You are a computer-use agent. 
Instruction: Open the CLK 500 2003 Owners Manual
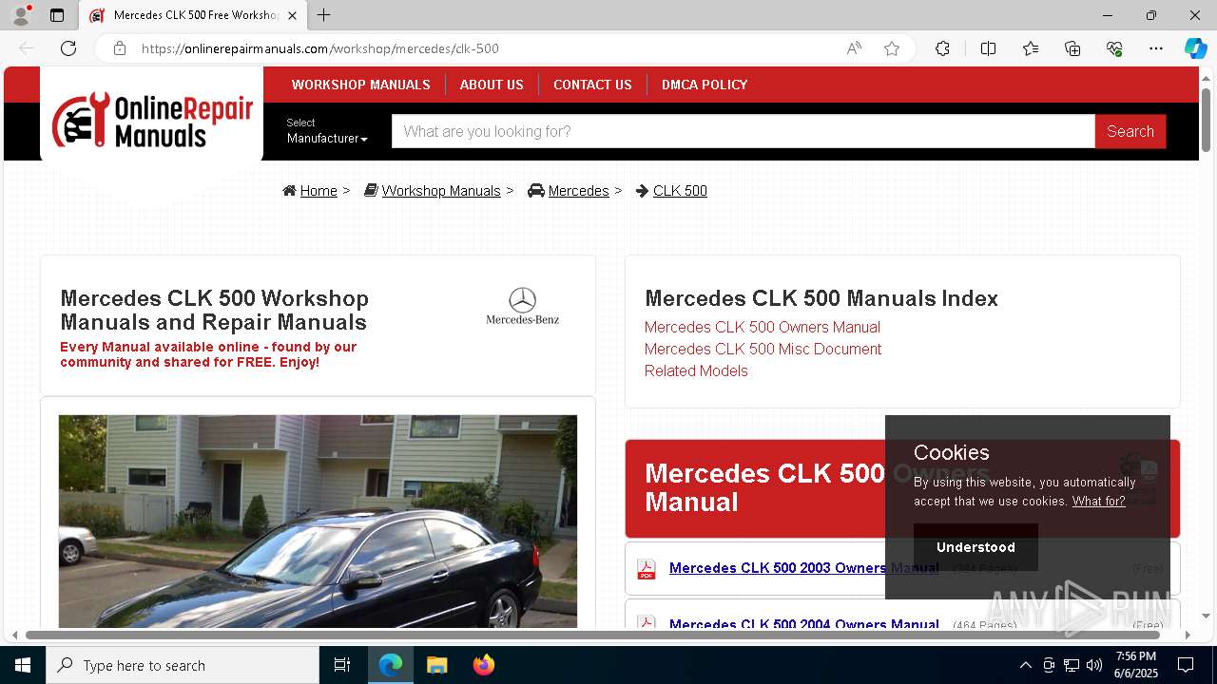803,568
